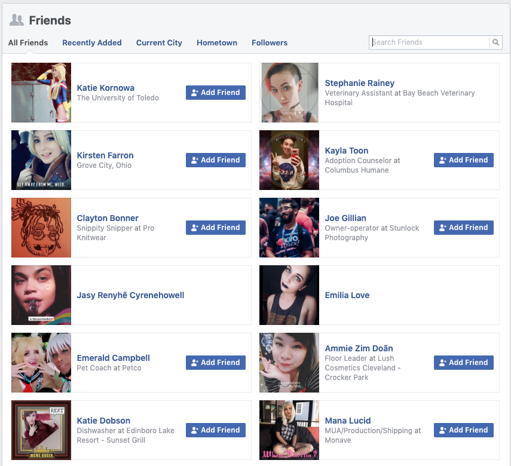The height and width of the screenshot is (466, 511).
Task: Click 'Pet Coach at Petco' text
Action: coord(109,368)
